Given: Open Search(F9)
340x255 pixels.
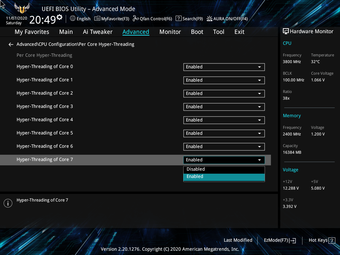Looking at the screenshot, I should click(193, 19).
